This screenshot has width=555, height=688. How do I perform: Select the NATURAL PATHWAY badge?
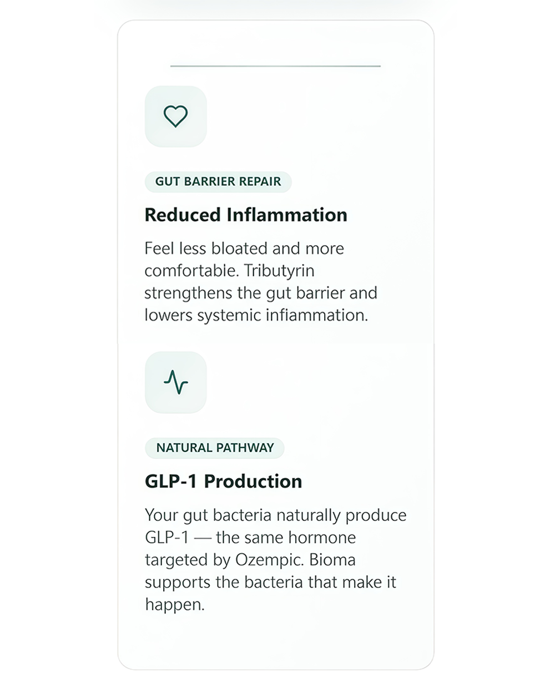[215, 448]
